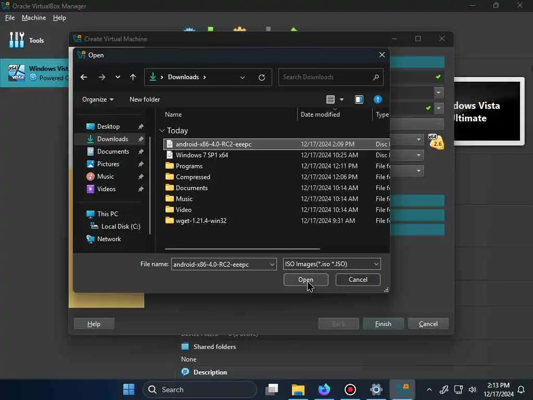This screenshot has height=400, width=533.
Task: Expand the address bar history dropdown
Action: click(243, 78)
